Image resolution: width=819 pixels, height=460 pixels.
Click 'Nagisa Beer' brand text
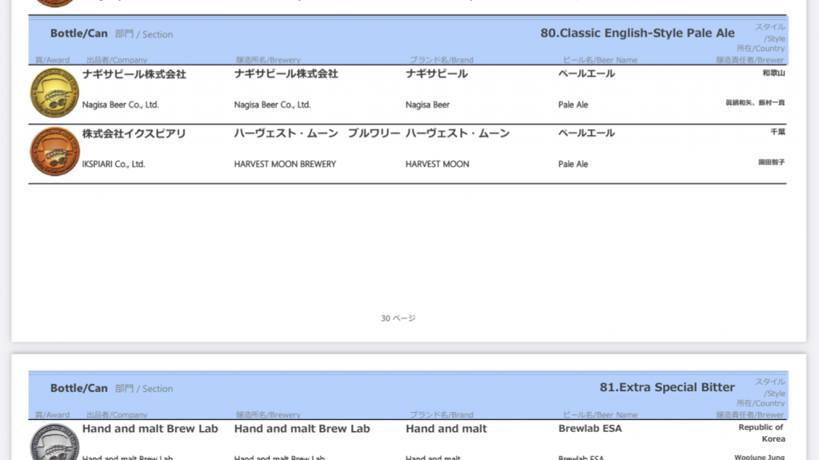(427, 105)
